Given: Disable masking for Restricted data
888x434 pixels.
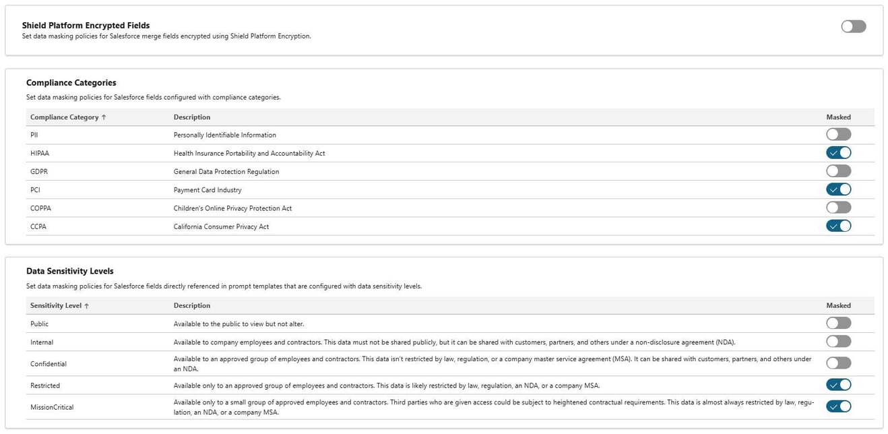Looking at the screenshot, I should (x=838, y=384).
